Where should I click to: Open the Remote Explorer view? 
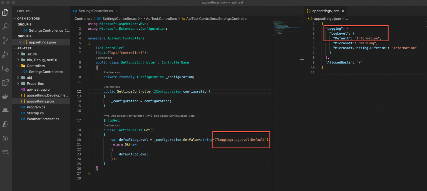[5, 68]
